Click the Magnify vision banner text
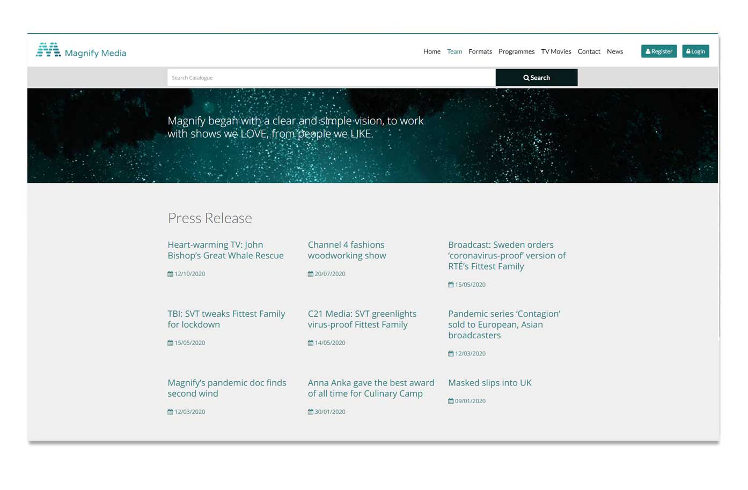Viewport: 748px width, 490px height. [296, 127]
